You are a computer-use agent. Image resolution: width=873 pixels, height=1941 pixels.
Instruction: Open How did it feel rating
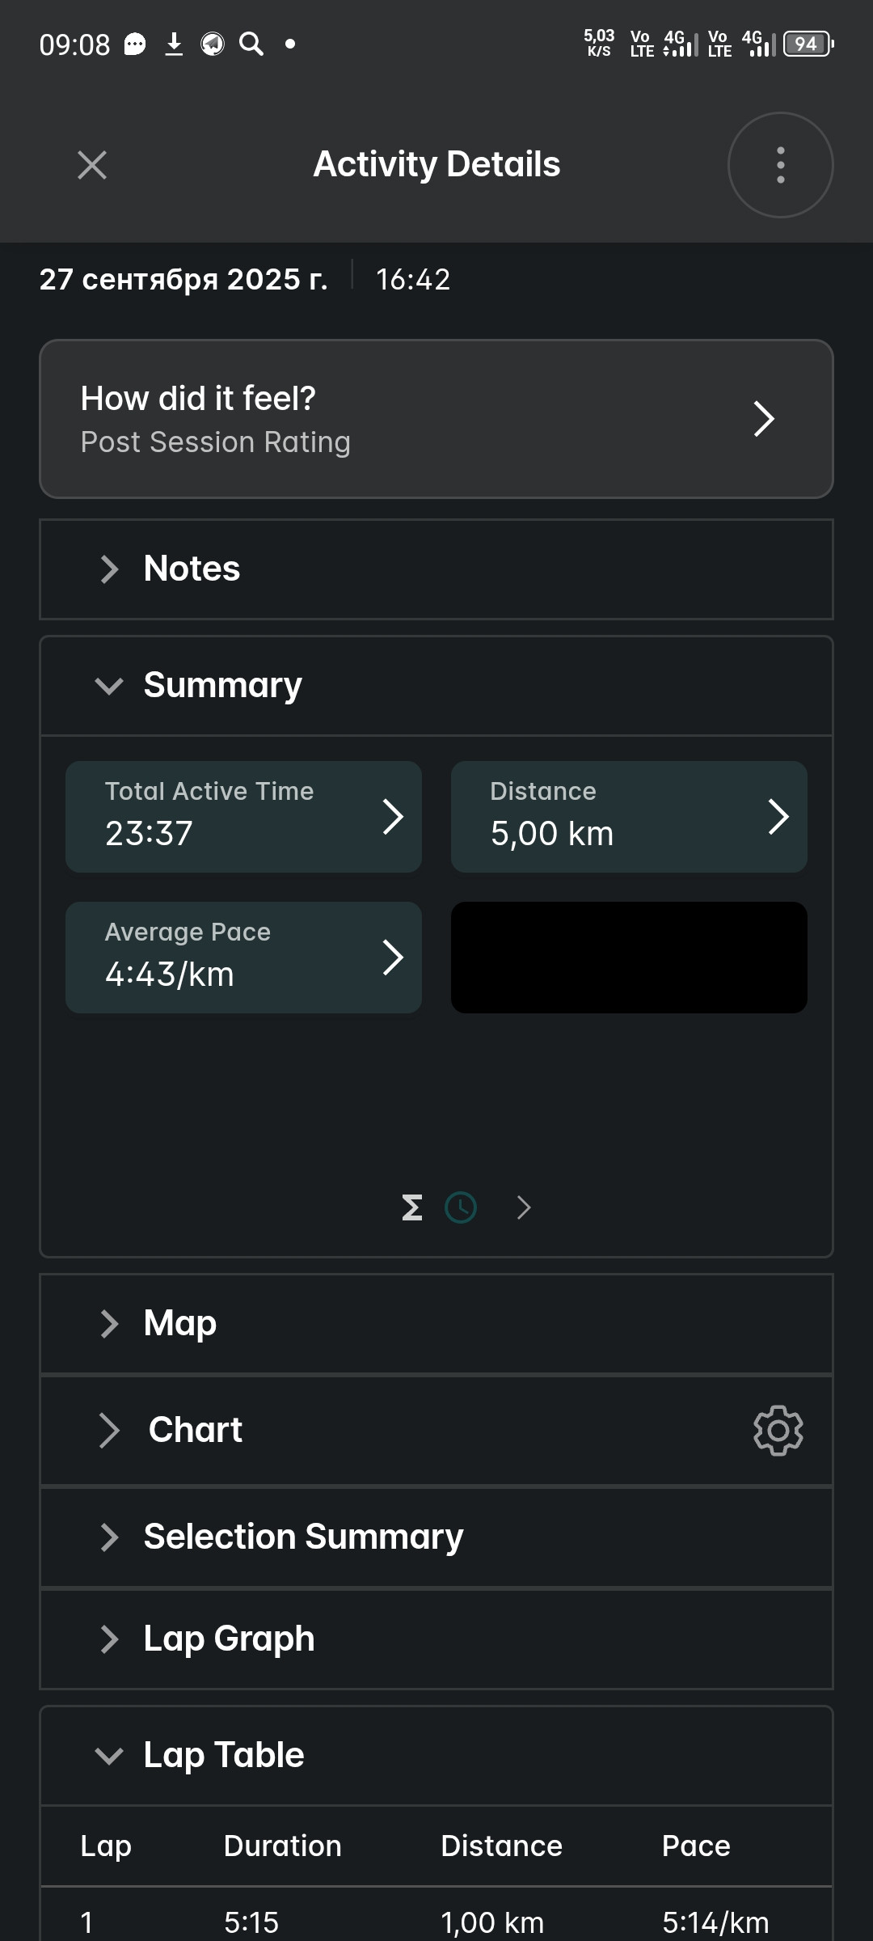[x=436, y=419]
